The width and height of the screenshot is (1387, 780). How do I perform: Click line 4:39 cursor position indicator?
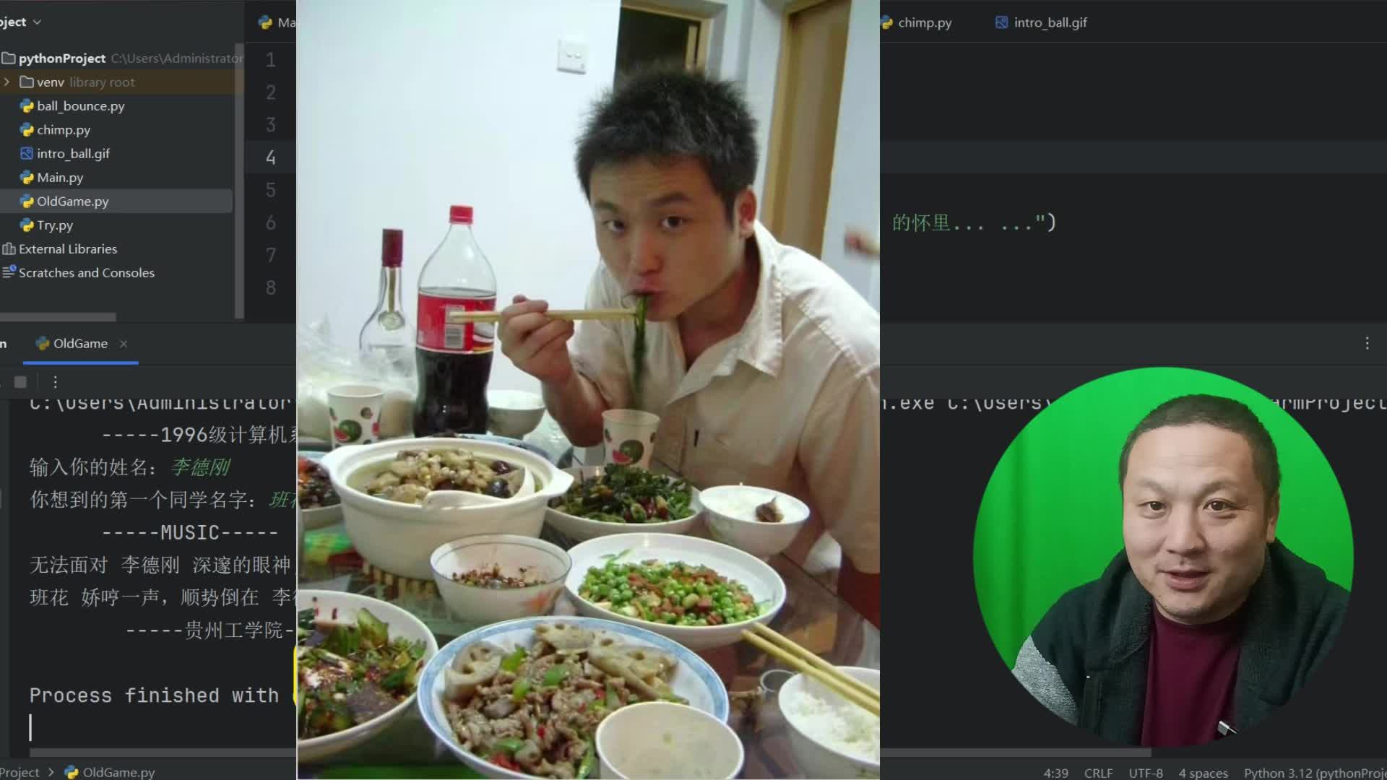[x=1056, y=771]
